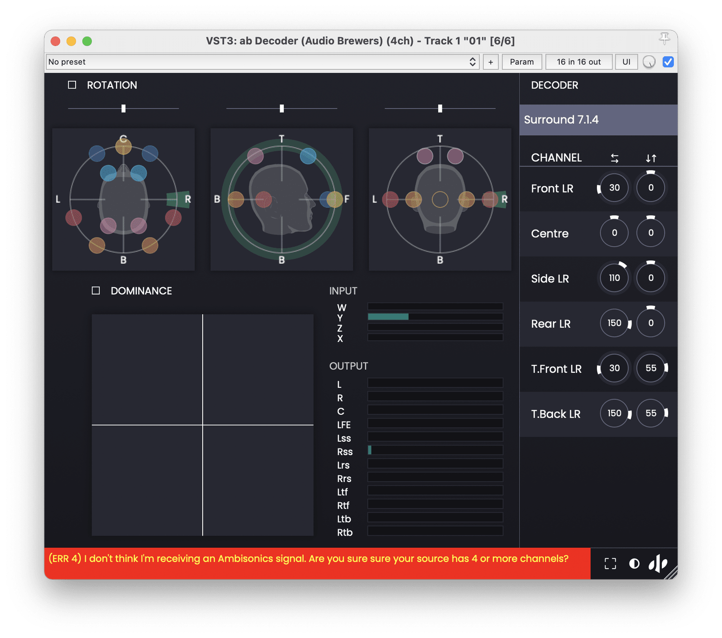Click the back-view head display
The width and height of the screenshot is (722, 638).
tap(440, 199)
